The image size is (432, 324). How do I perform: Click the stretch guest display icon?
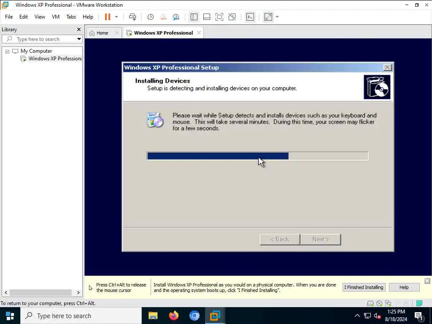pos(268,17)
